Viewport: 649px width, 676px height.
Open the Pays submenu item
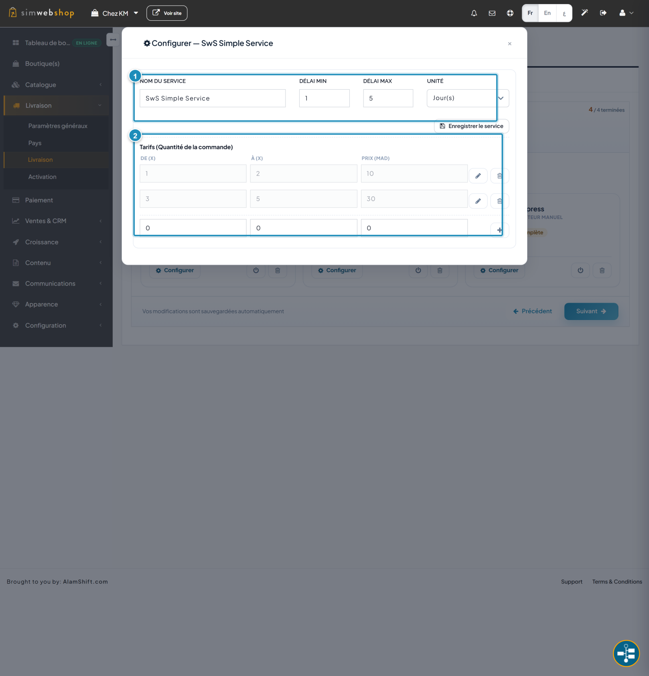(35, 143)
